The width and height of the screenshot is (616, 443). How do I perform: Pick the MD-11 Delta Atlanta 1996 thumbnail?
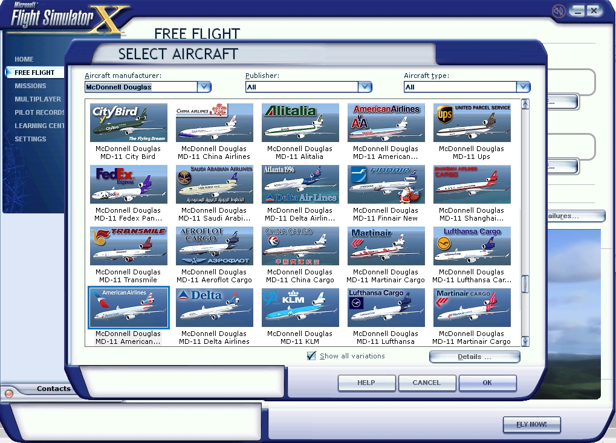300,184
